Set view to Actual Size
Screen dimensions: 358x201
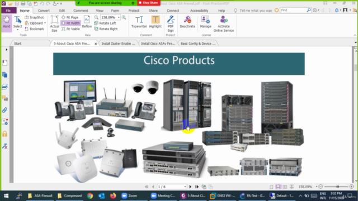55,23
